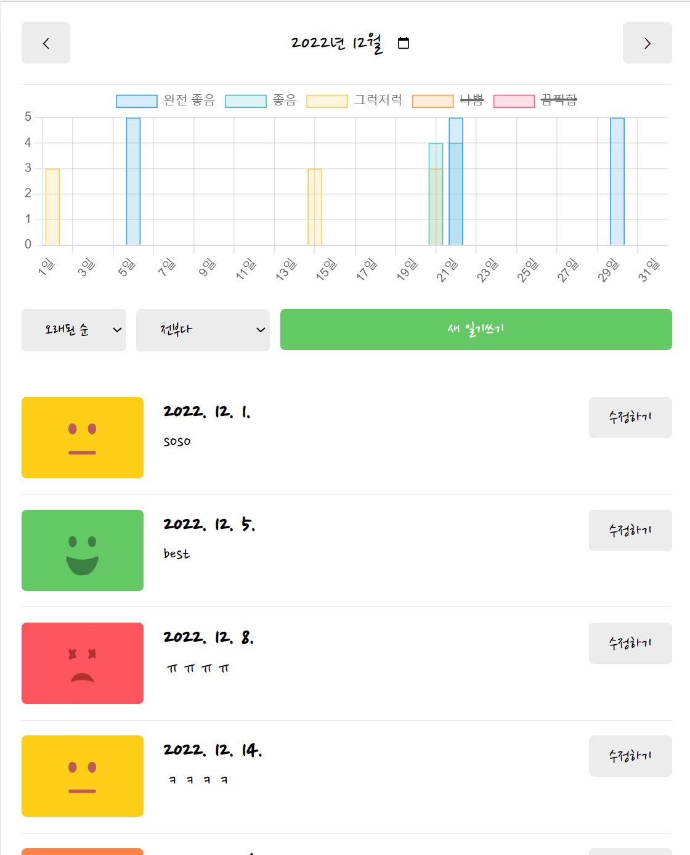This screenshot has height=855, width=690.
Task: Click the red sad face for 2022. 12. 8.
Action: [x=82, y=663]
